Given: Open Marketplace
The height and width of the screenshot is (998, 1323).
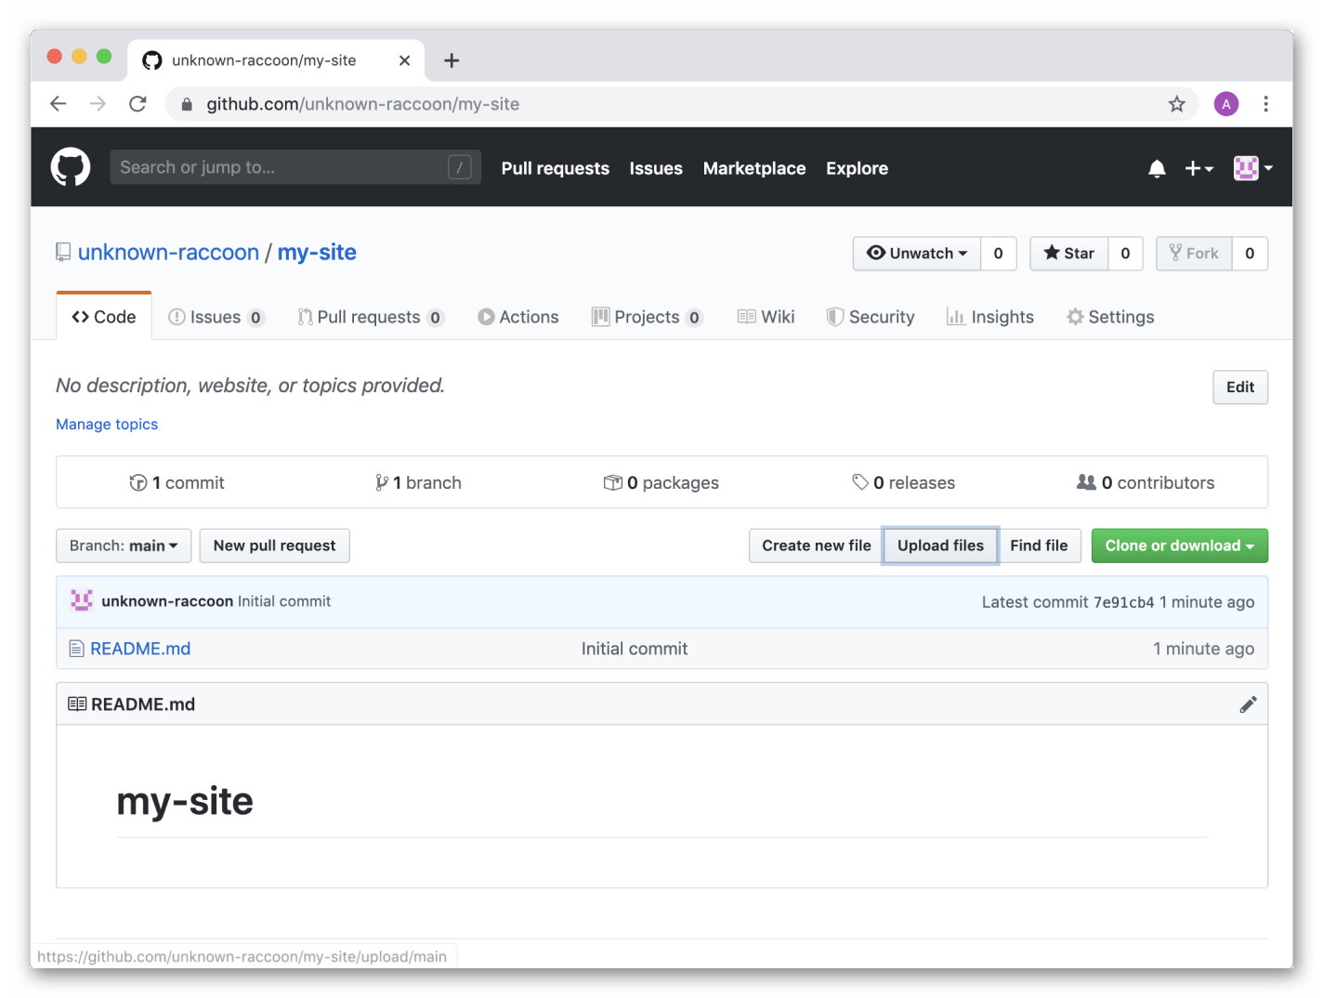Looking at the screenshot, I should (x=754, y=168).
